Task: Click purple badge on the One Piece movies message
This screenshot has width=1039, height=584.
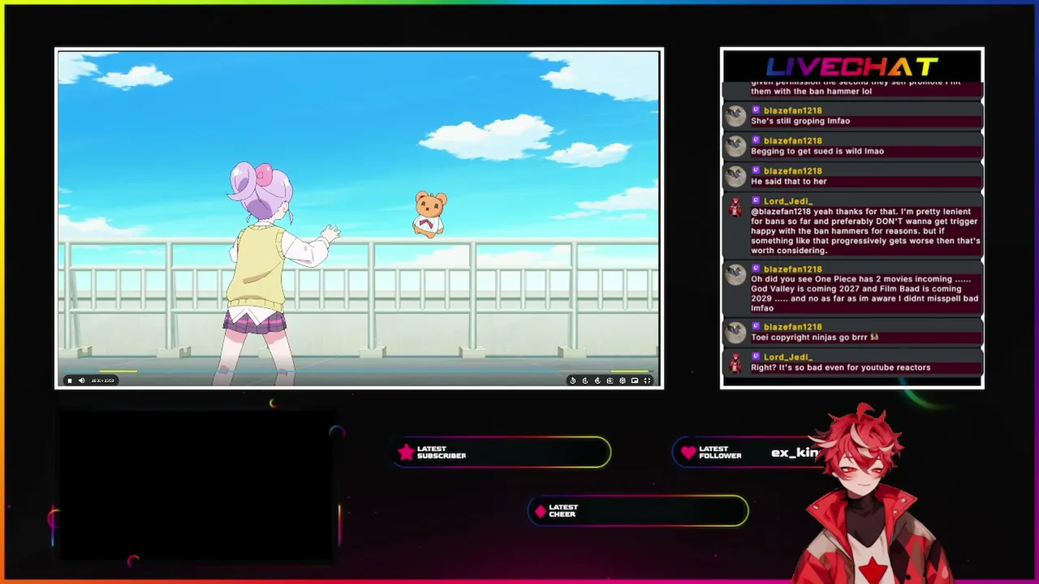Action: click(x=756, y=268)
